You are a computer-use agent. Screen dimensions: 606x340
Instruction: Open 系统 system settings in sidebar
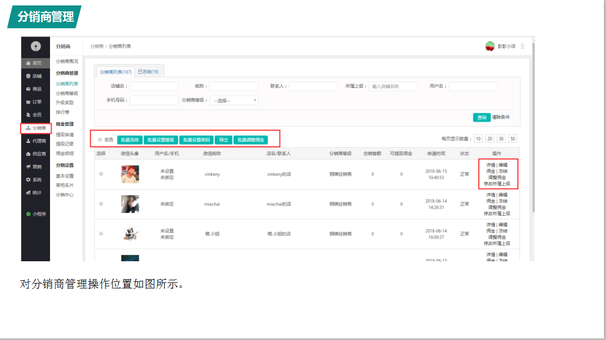pos(34,180)
